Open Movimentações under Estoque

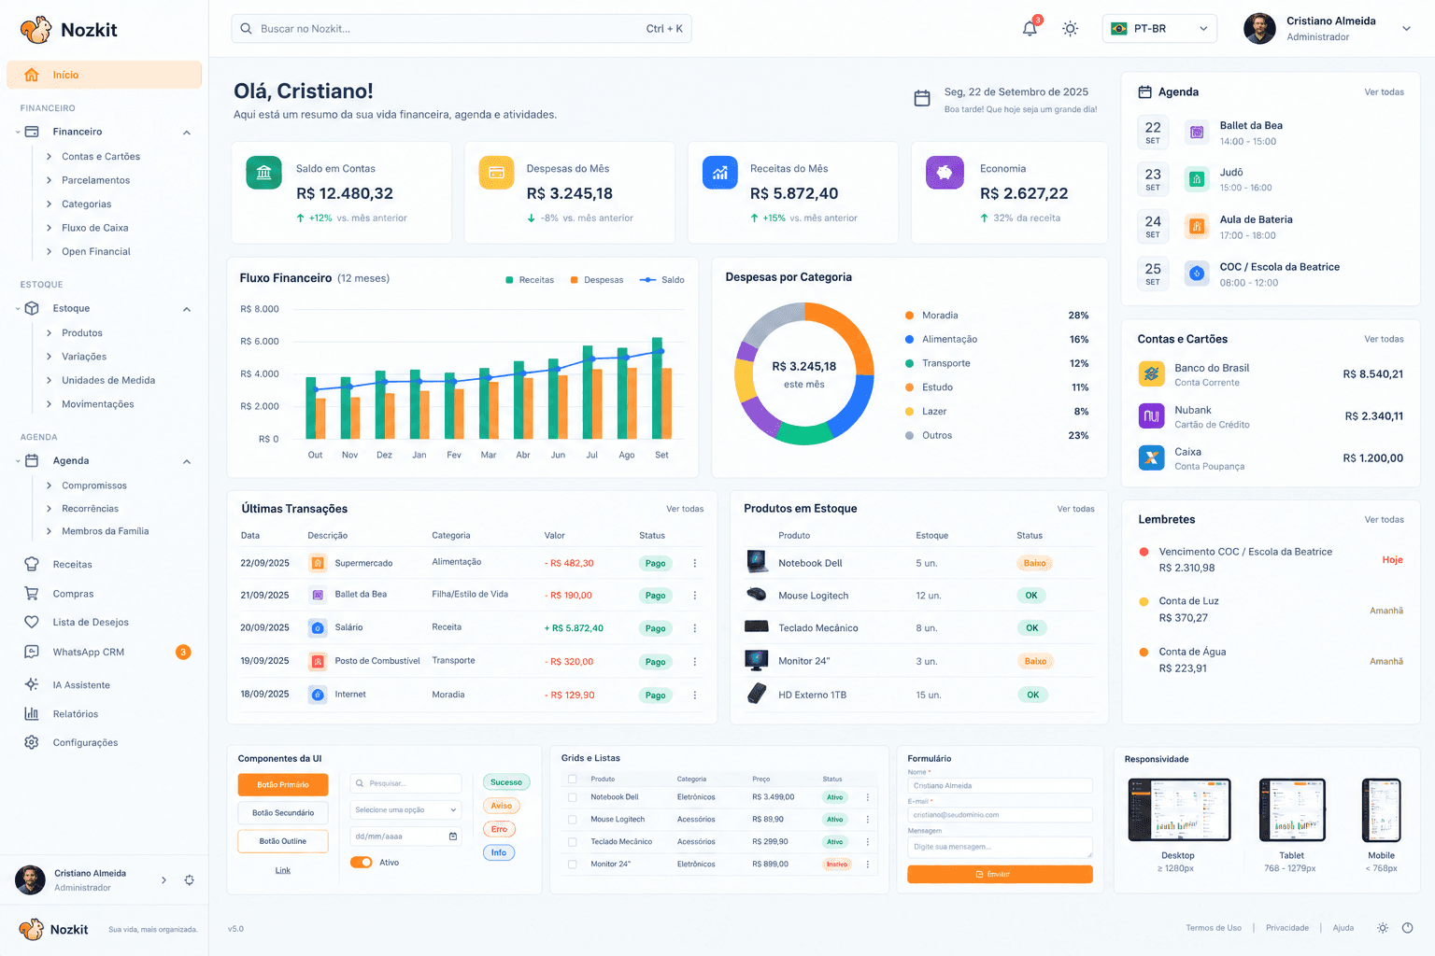pos(98,404)
